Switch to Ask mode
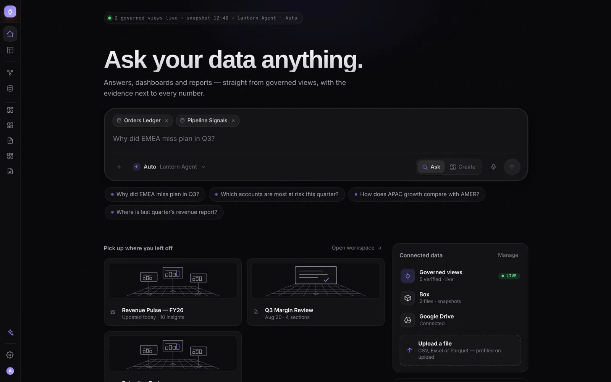Viewport: 611px width, 382px height. pos(431,167)
